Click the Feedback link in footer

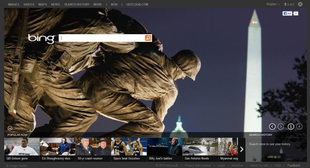coord(294,166)
